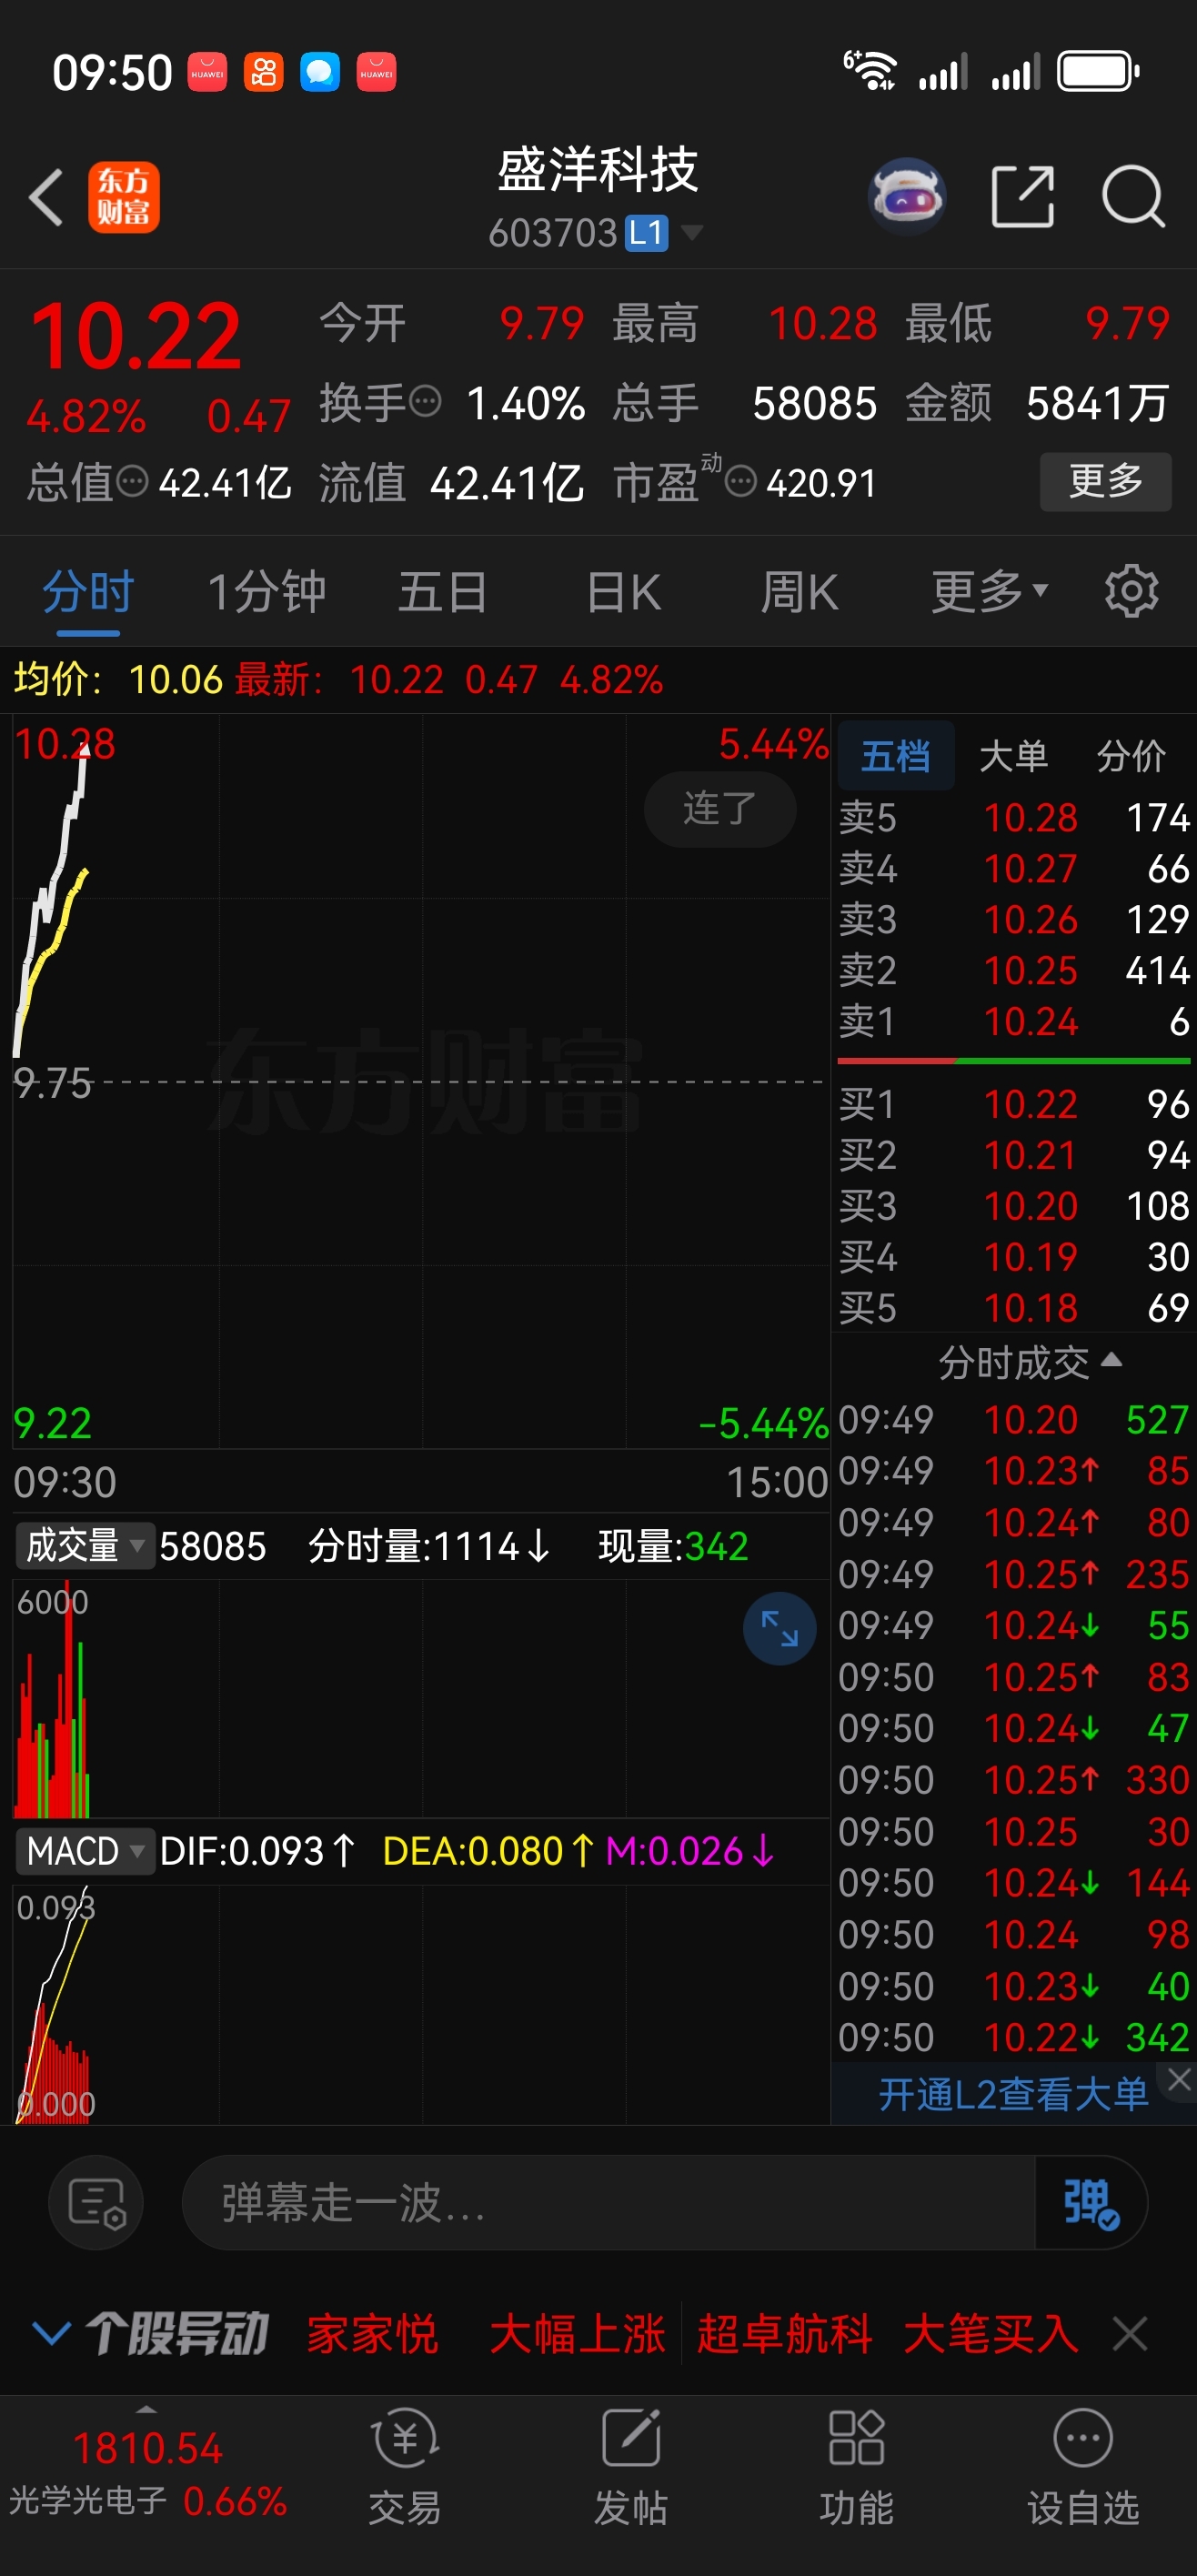The image size is (1197, 2576).
Task: Tap the 弹幕走一波 input field
Action: pos(608,2203)
